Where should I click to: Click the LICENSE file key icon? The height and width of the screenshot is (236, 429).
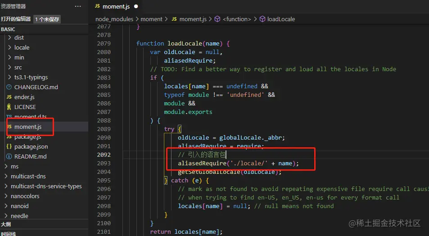coord(9,107)
